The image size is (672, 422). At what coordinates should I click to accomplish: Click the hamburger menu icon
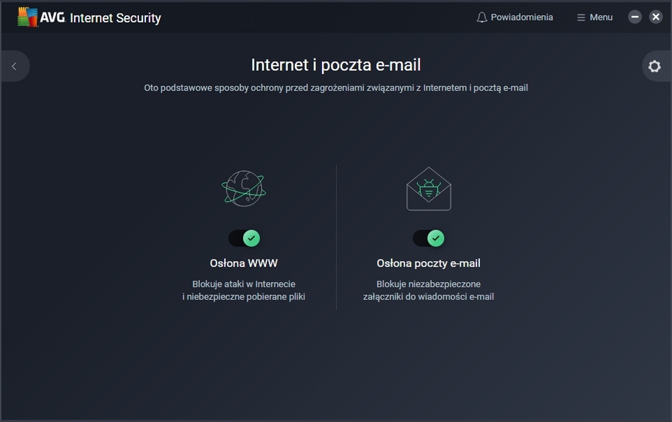(x=581, y=17)
